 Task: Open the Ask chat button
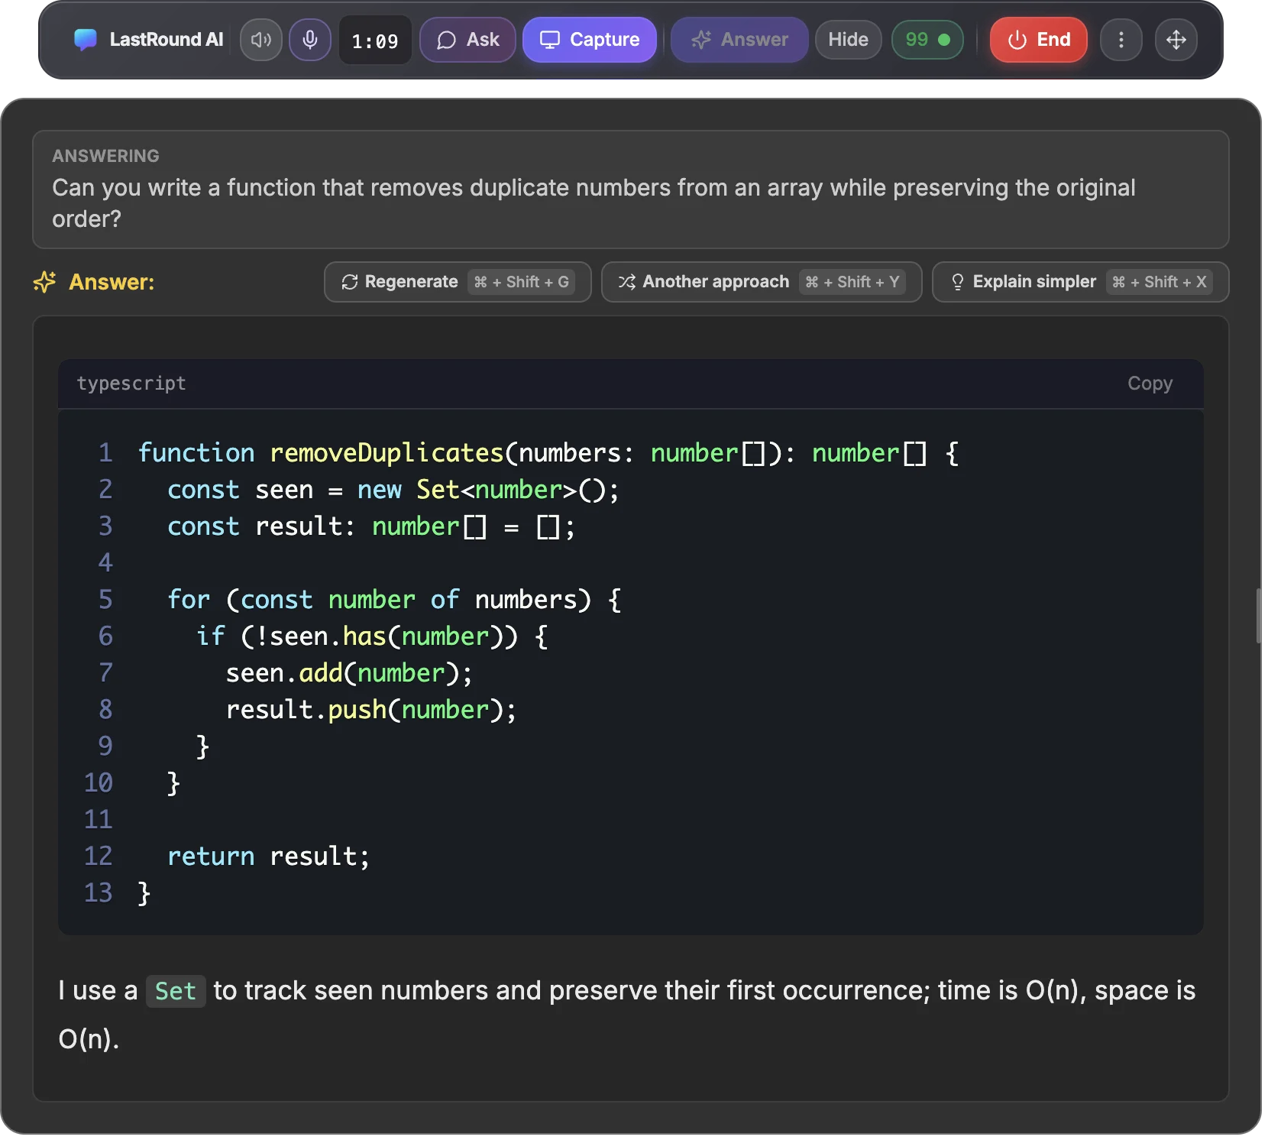coord(467,40)
